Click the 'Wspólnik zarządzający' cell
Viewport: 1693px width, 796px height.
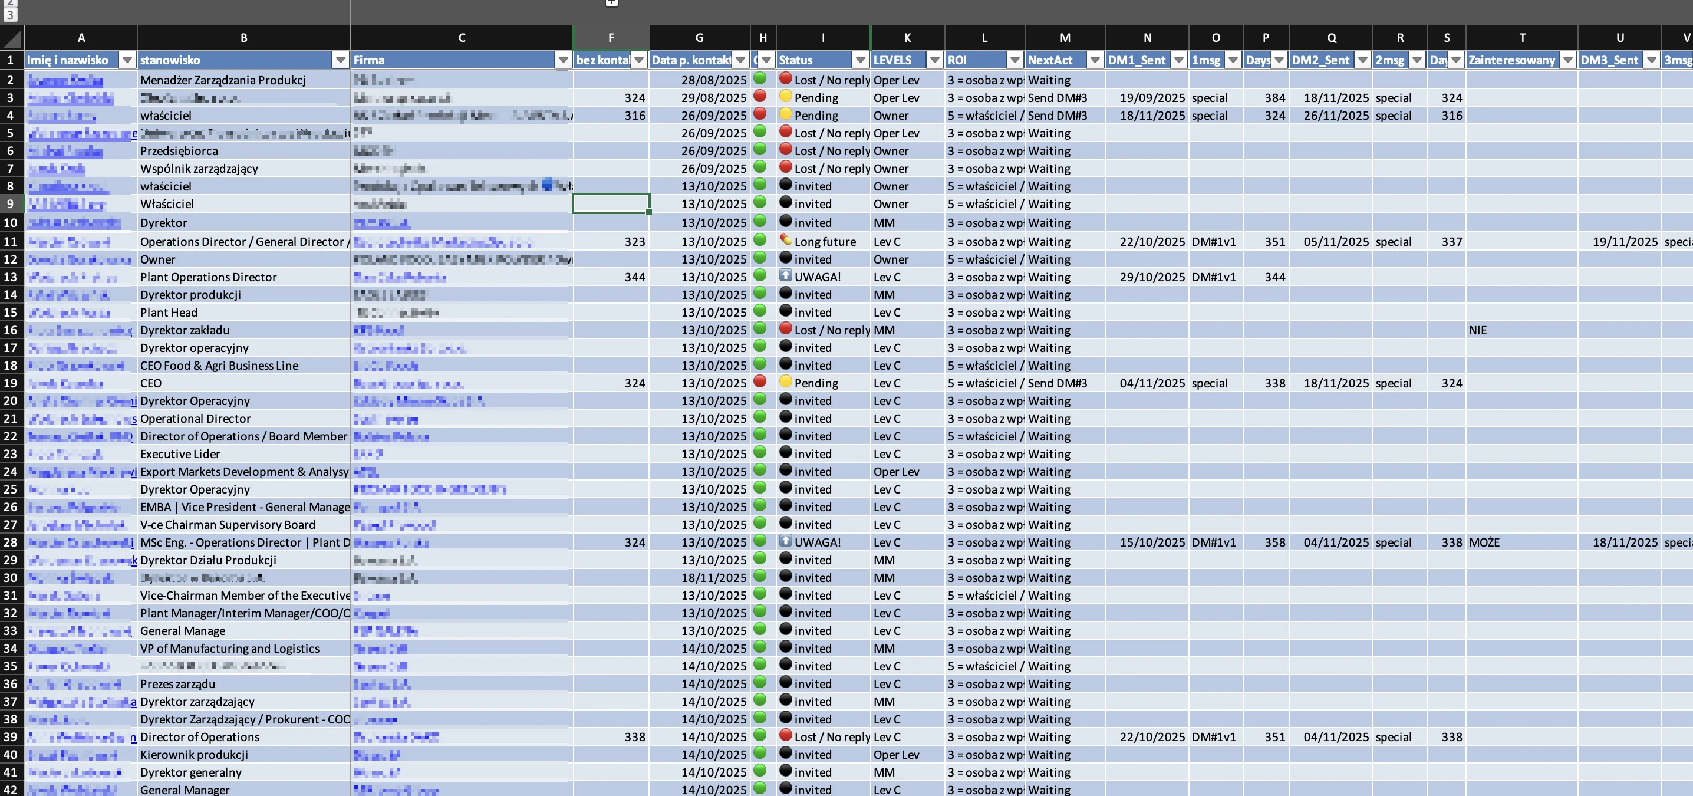point(244,169)
